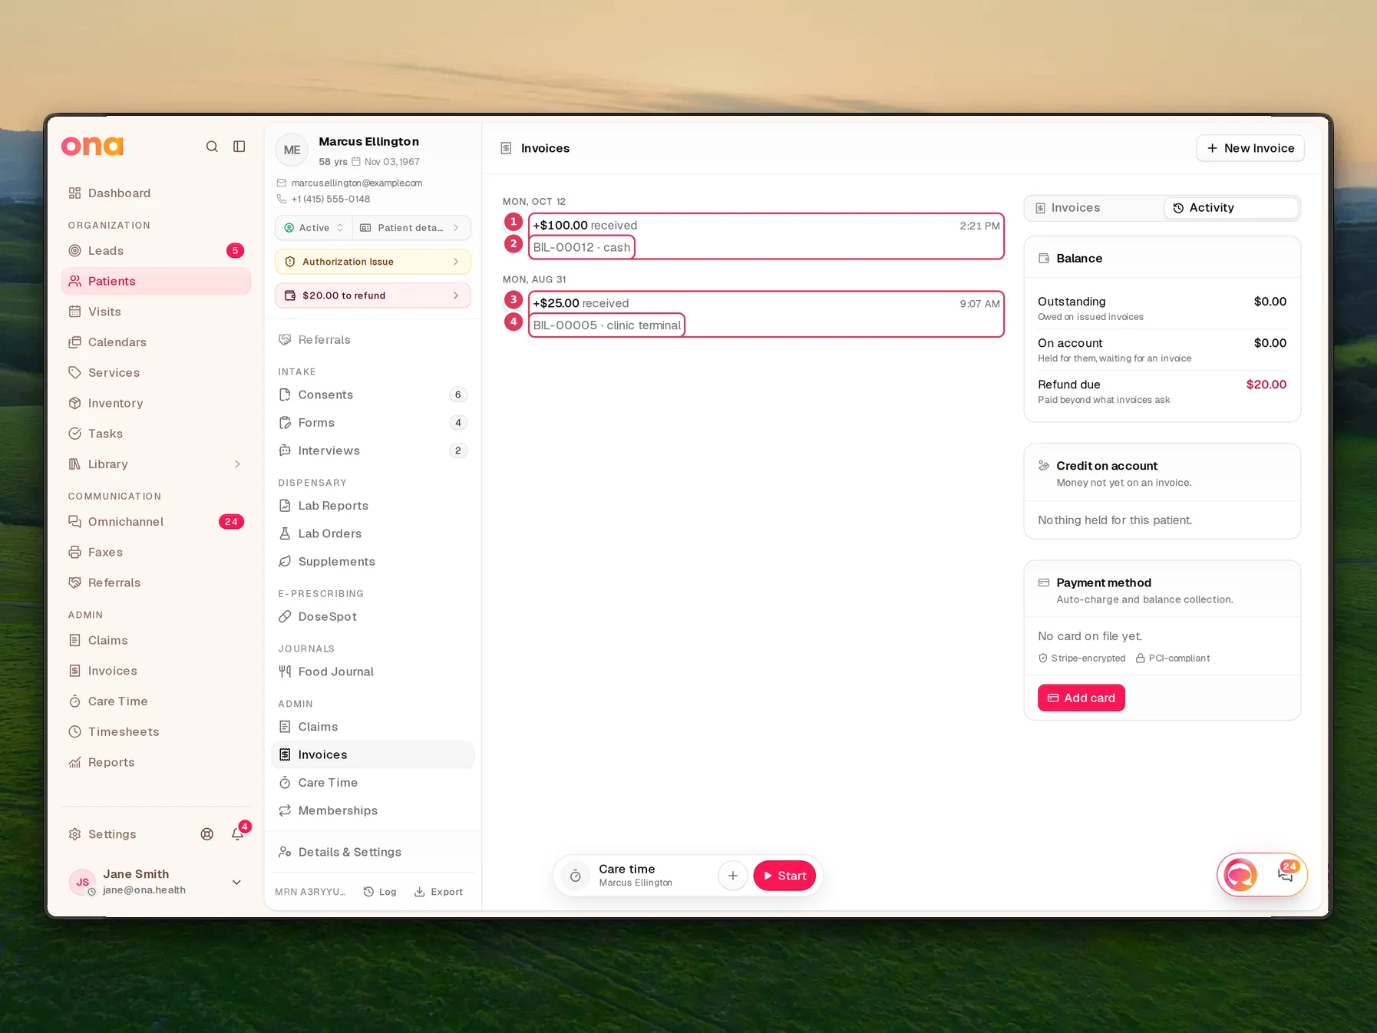Click the MRN A3RYYU identifier
Image resolution: width=1377 pixels, height=1033 pixels.
(310, 892)
